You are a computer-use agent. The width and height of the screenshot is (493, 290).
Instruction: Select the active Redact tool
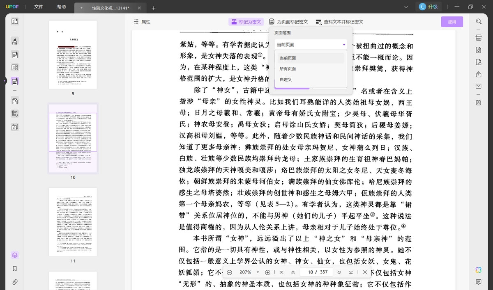pos(15,81)
